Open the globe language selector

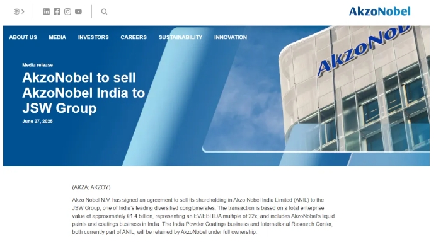coord(16,12)
